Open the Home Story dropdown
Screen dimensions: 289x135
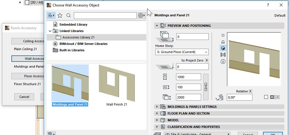coord(182,52)
